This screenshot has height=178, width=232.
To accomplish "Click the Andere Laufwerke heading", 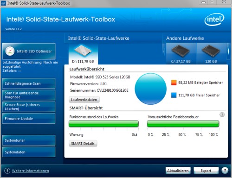I will 185,38.
